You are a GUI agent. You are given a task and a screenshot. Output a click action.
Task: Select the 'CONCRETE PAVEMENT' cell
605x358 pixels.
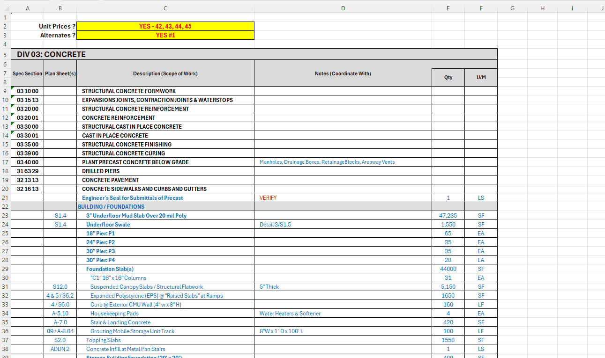(x=165, y=180)
